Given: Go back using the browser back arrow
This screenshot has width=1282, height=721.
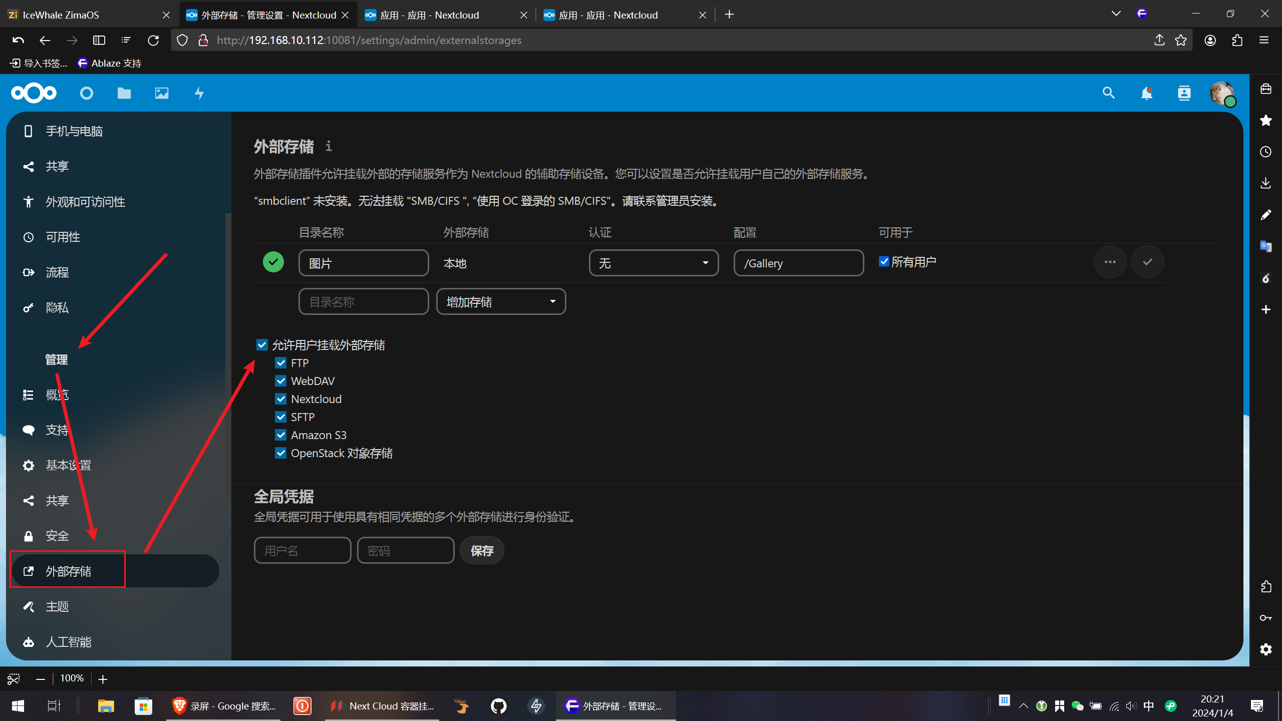Looking at the screenshot, I should click(45, 40).
